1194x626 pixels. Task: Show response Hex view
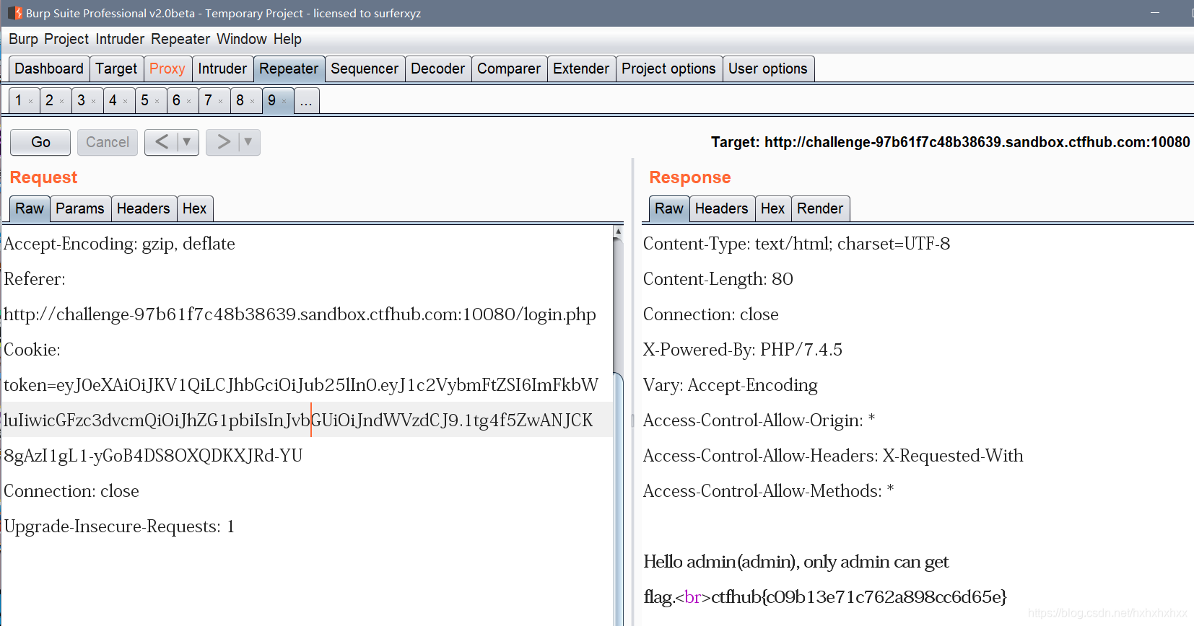772,208
